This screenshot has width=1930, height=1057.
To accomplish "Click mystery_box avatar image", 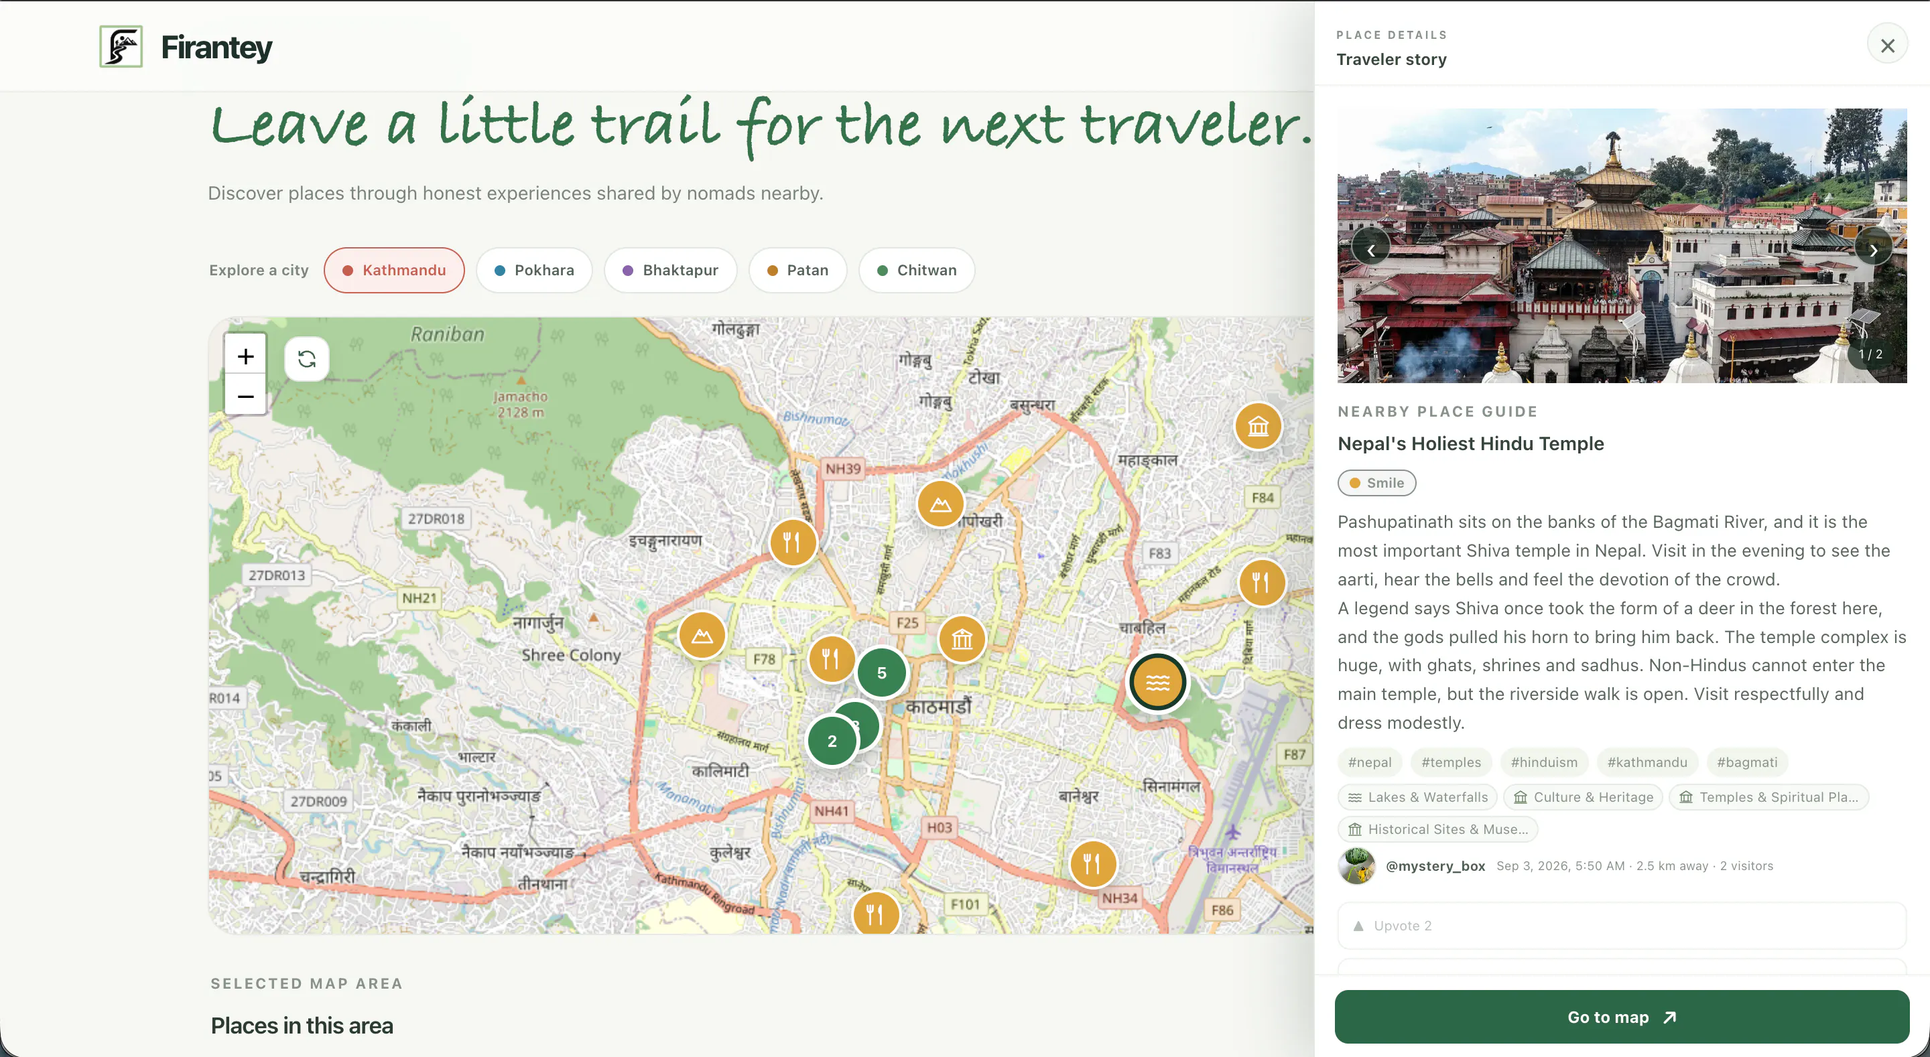I will 1356,865.
